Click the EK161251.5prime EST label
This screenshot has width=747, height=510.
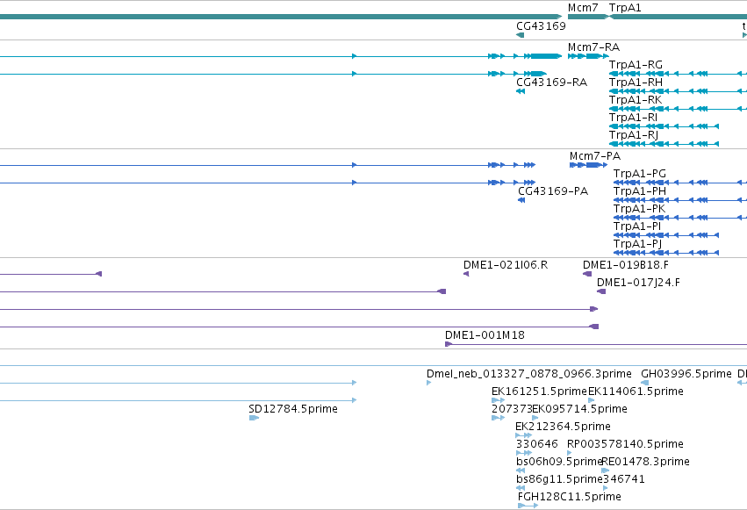(539, 391)
